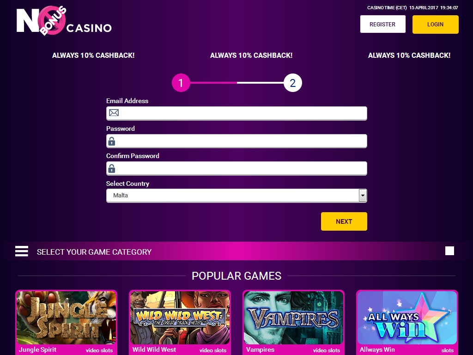Focus the Confirm Password input field
Viewport: 473px width, 355px height.
236,168
